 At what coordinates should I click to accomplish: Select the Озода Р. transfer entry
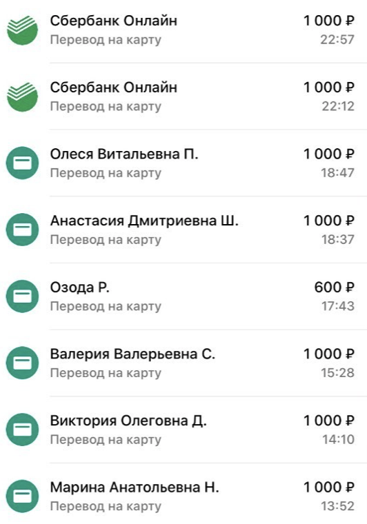(183, 296)
